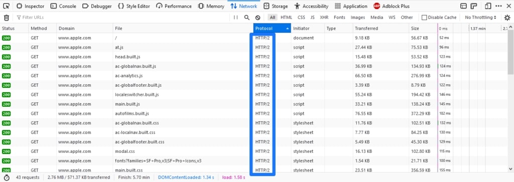Viewport: 514px width, 182px height.
Task: Open request blocking icon
Action: 258,18
